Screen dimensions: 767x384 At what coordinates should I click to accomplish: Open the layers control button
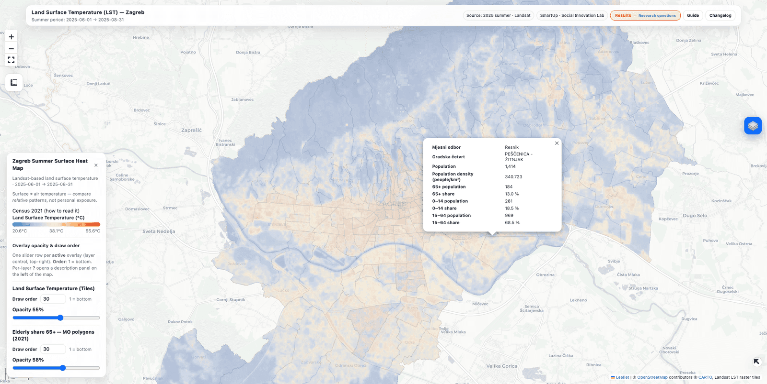[753, 126]
